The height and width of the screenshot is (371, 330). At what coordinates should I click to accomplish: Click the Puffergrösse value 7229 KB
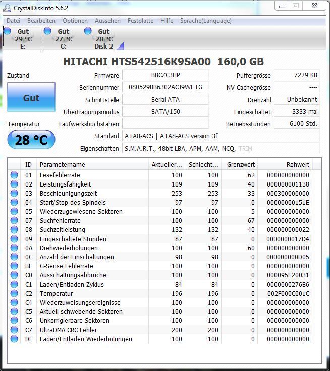[297, 75]
